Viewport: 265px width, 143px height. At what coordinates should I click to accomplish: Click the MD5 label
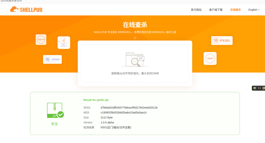(x=86, y=112)
